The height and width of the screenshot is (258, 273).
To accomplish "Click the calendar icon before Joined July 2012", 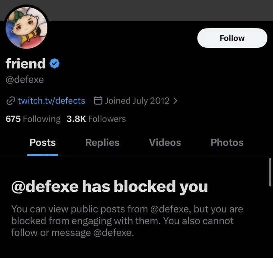I will point(98,101).
